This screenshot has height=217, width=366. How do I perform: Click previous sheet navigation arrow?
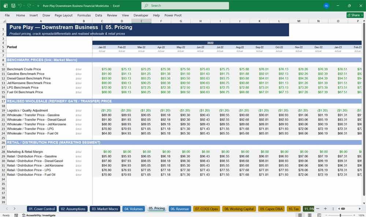coord(7,209)
